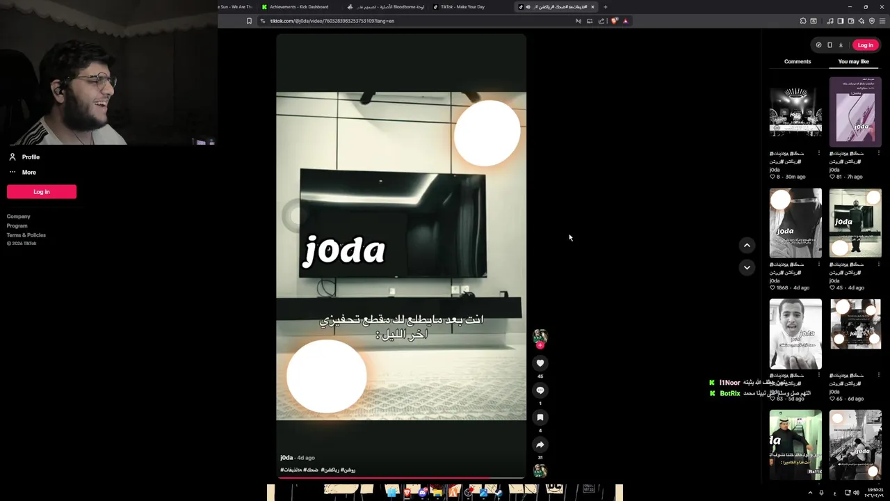The width and height of the screenshot is (890, 501).
Task: Open the microphone icon in system tray
Action: [821, 493]
